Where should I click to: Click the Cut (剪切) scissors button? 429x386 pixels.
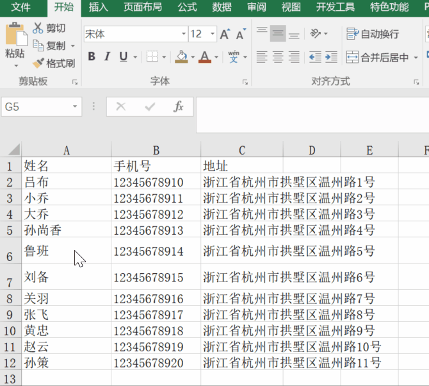[x=49, y=28]
